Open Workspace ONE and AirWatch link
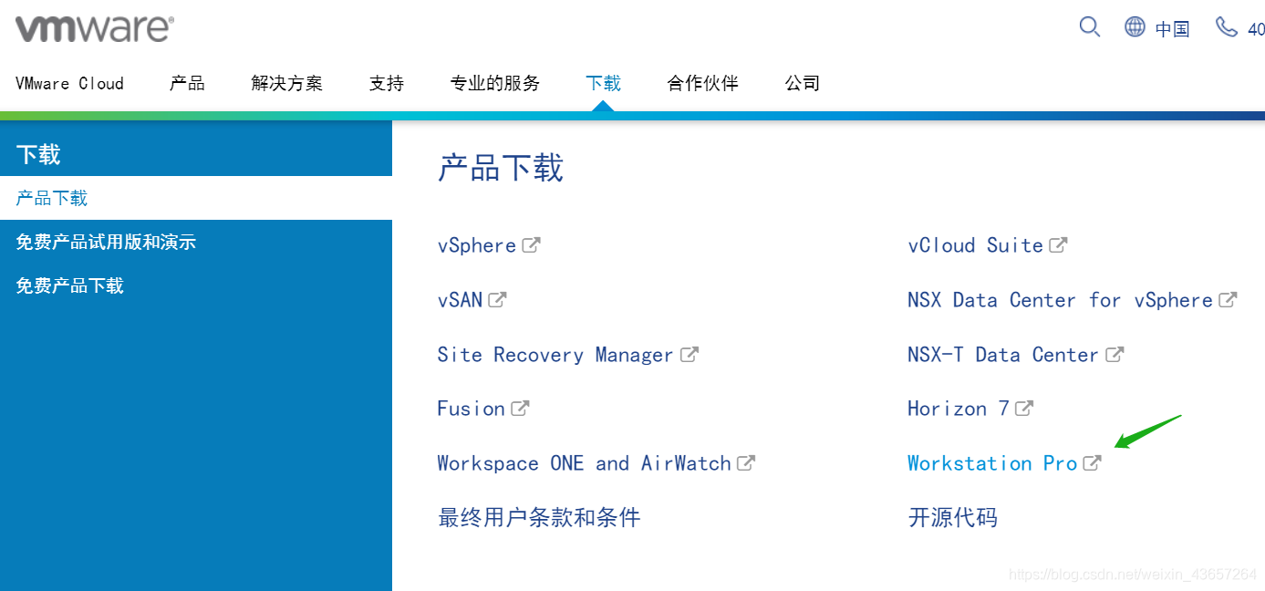 pos(585,462)
